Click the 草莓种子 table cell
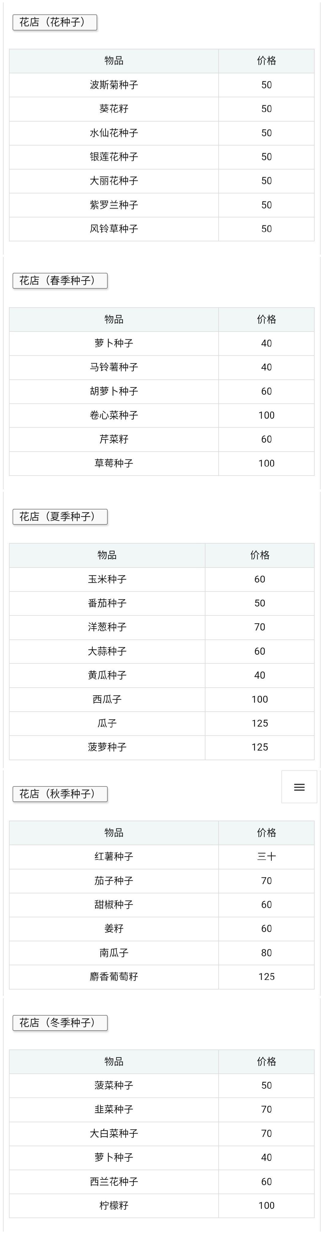 (114, 463)
